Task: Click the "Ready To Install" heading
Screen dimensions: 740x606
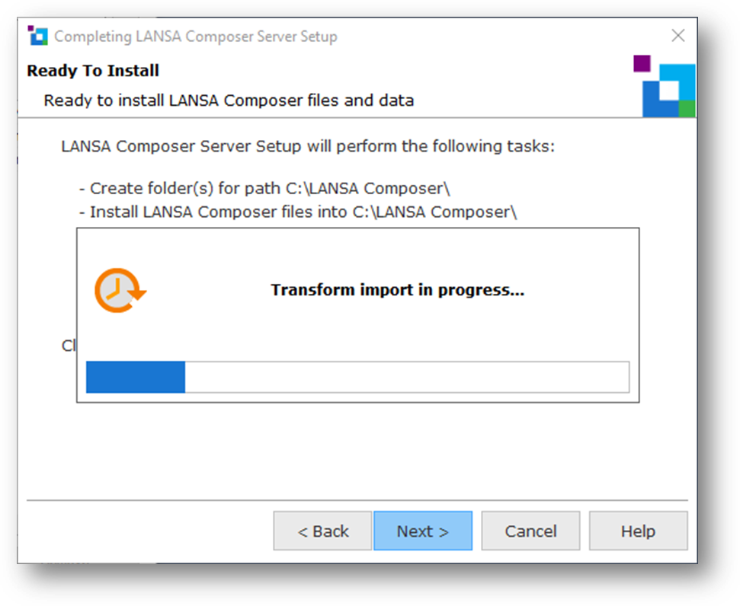Action: (x=93, y=71)
